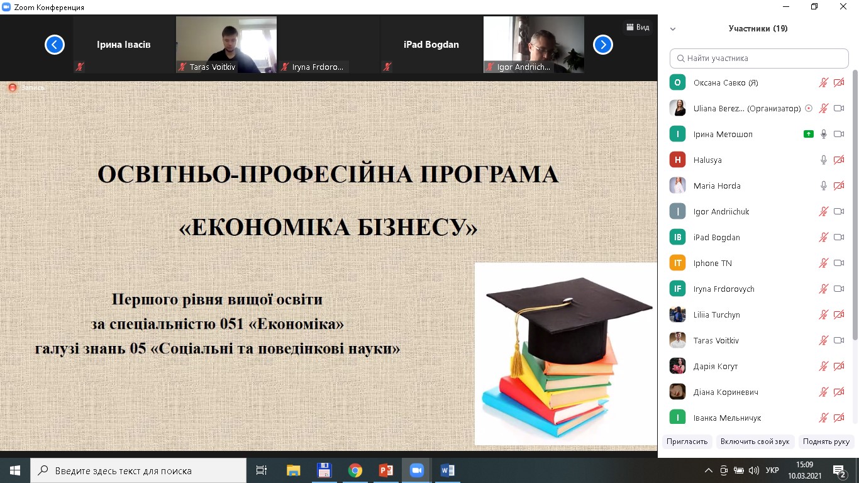Image resolution: width=859 pixels, height=483 pixels.
Task: Click camera icon for iPad Bogdan
Action: click(839, 237)
